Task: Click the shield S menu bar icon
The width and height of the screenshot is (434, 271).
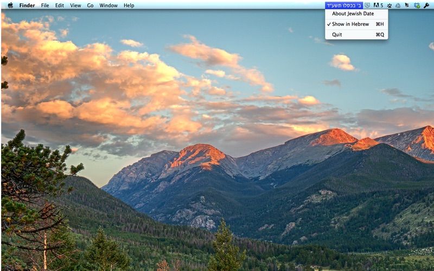Action: (367, 5)
